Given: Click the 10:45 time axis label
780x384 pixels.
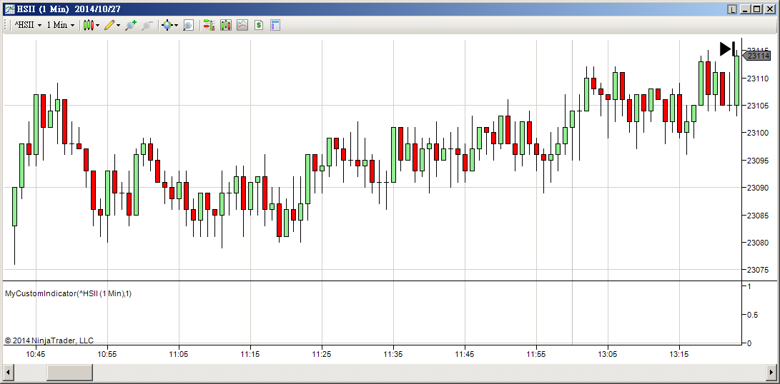Looking at the screenshot, I should click(x=36, y=354).
